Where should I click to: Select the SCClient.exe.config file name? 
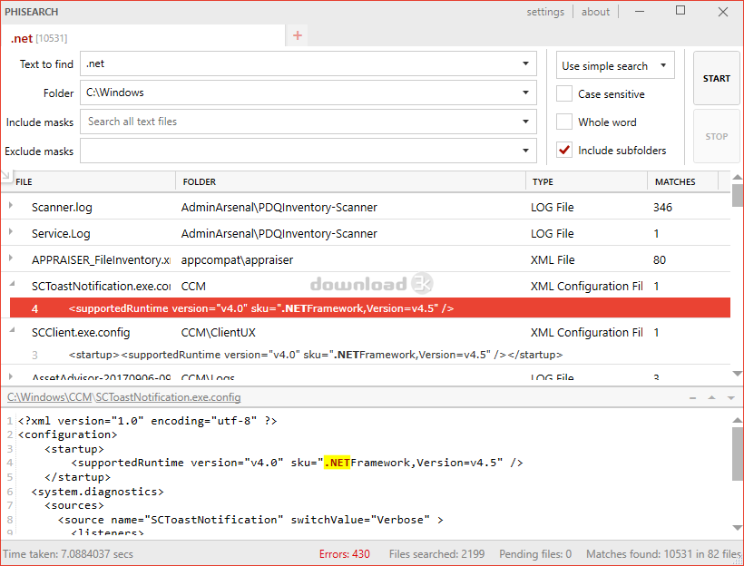[81, 333]
